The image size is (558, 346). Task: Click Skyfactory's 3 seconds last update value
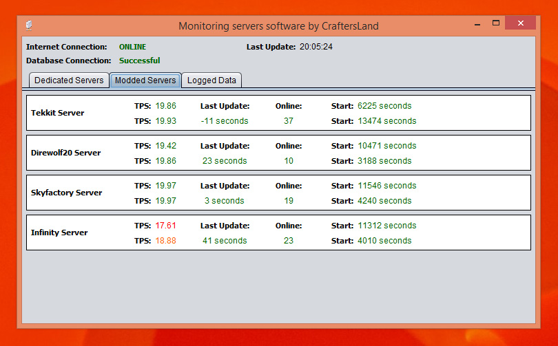click(x=224, y=201)
